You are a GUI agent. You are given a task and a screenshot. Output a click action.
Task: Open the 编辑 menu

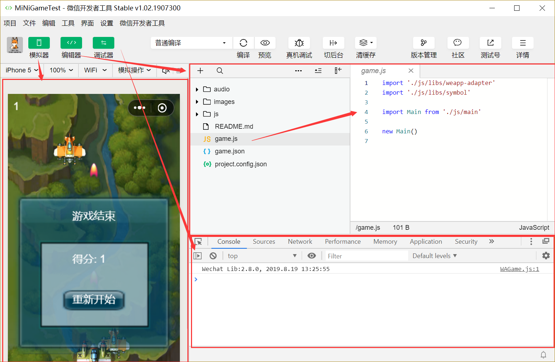49,23
